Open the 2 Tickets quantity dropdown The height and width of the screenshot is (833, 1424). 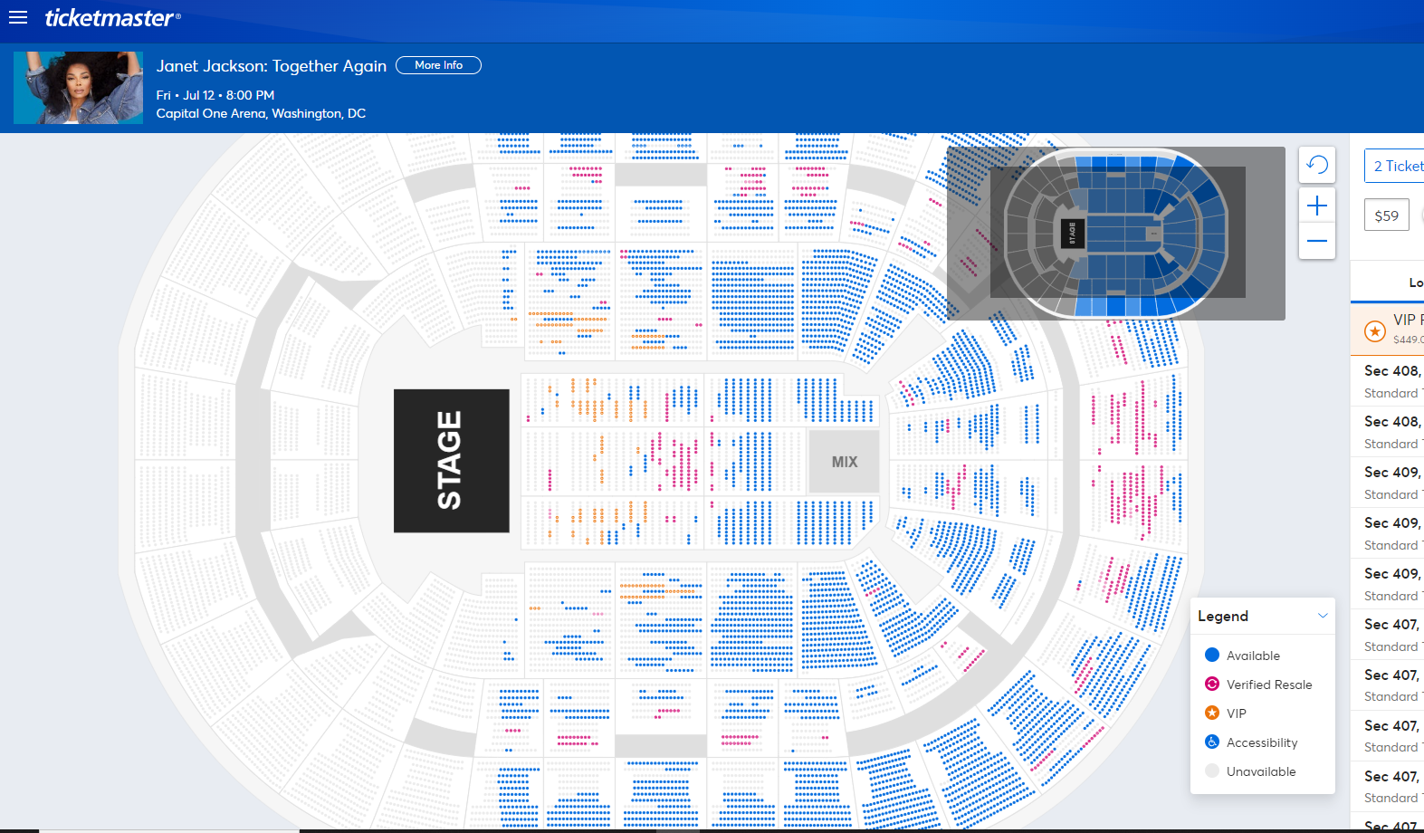[x=1395, y=166]
